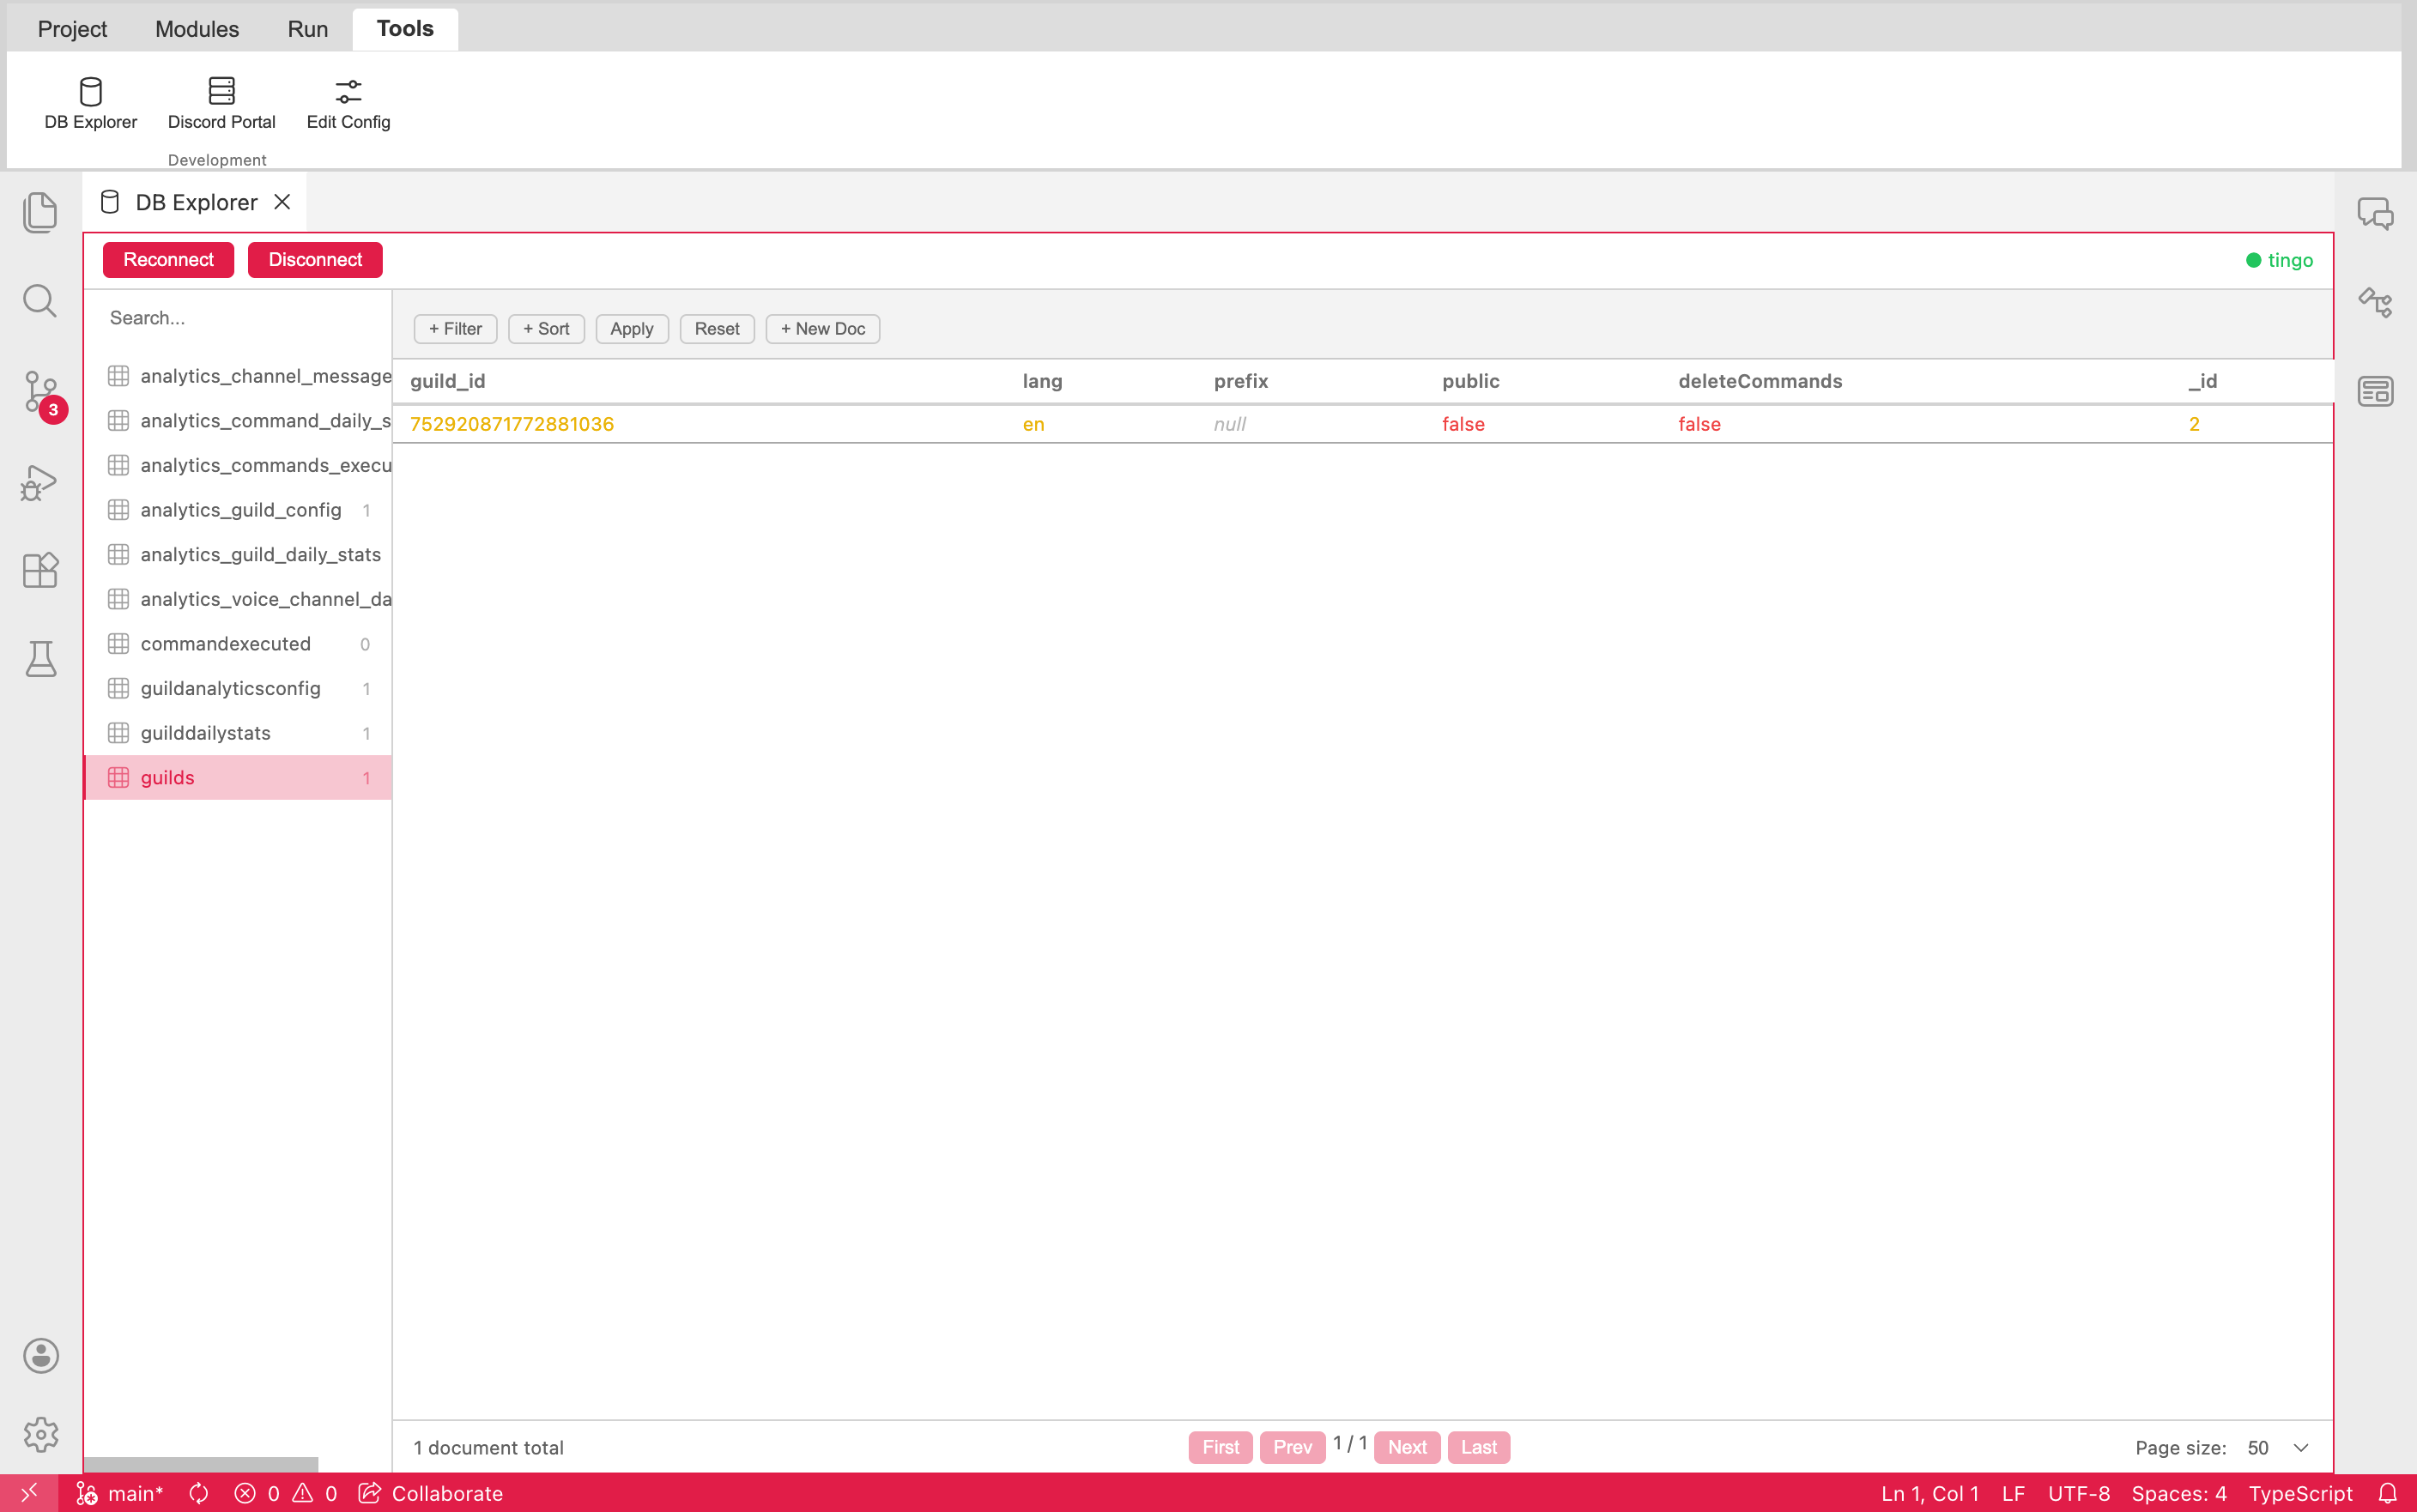Select the Tools ribbon tab
This screenshot has height=1512, width=2417.
click(x=405, y=29)
